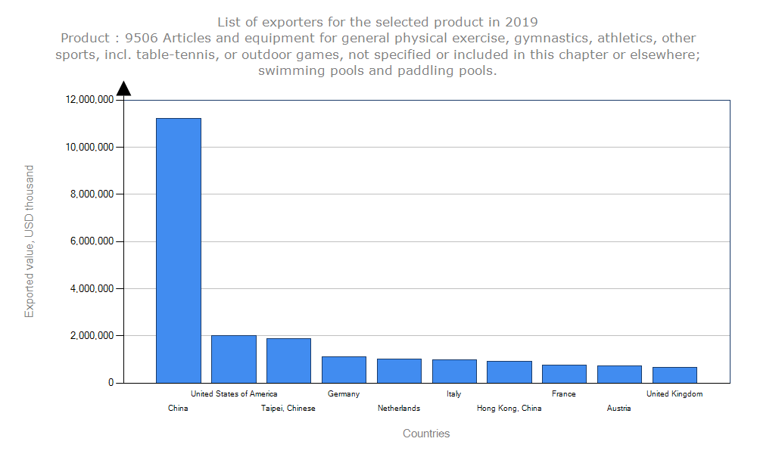
Task: Click the "Hong Kong, China" x-axis label
Action: coord(509,409)
